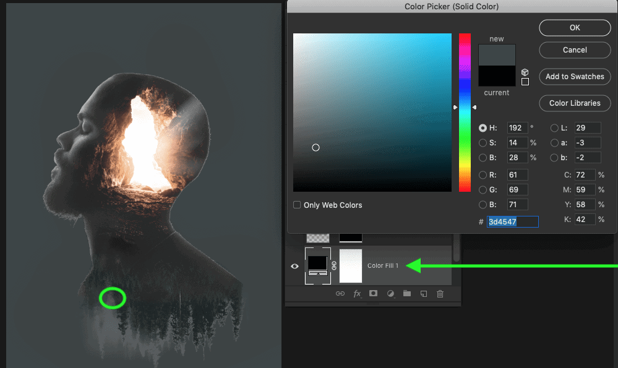Select the R red channel radio button
This screenshot has width=618, height=368.
click(483, 175)
